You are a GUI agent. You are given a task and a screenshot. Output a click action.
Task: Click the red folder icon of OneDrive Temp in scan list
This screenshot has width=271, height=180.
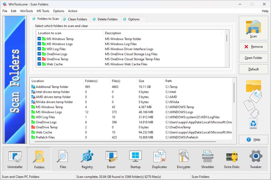(x=44, y=59)
